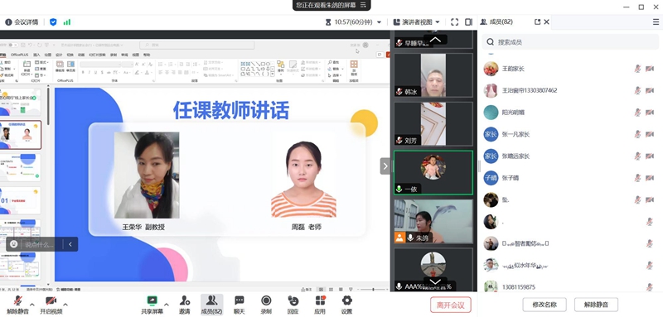Open 解除静音 audio options arrow
The height and width of the screenshot is (317, 663).
click(32, 305)
